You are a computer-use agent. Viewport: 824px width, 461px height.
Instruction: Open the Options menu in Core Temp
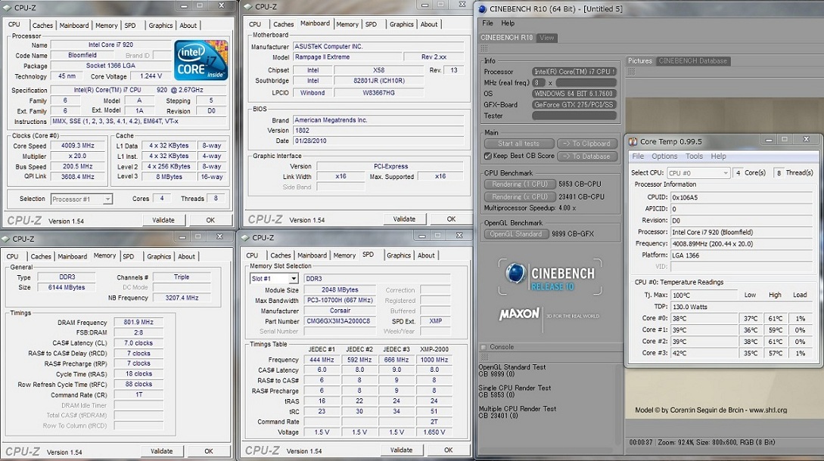664,156
